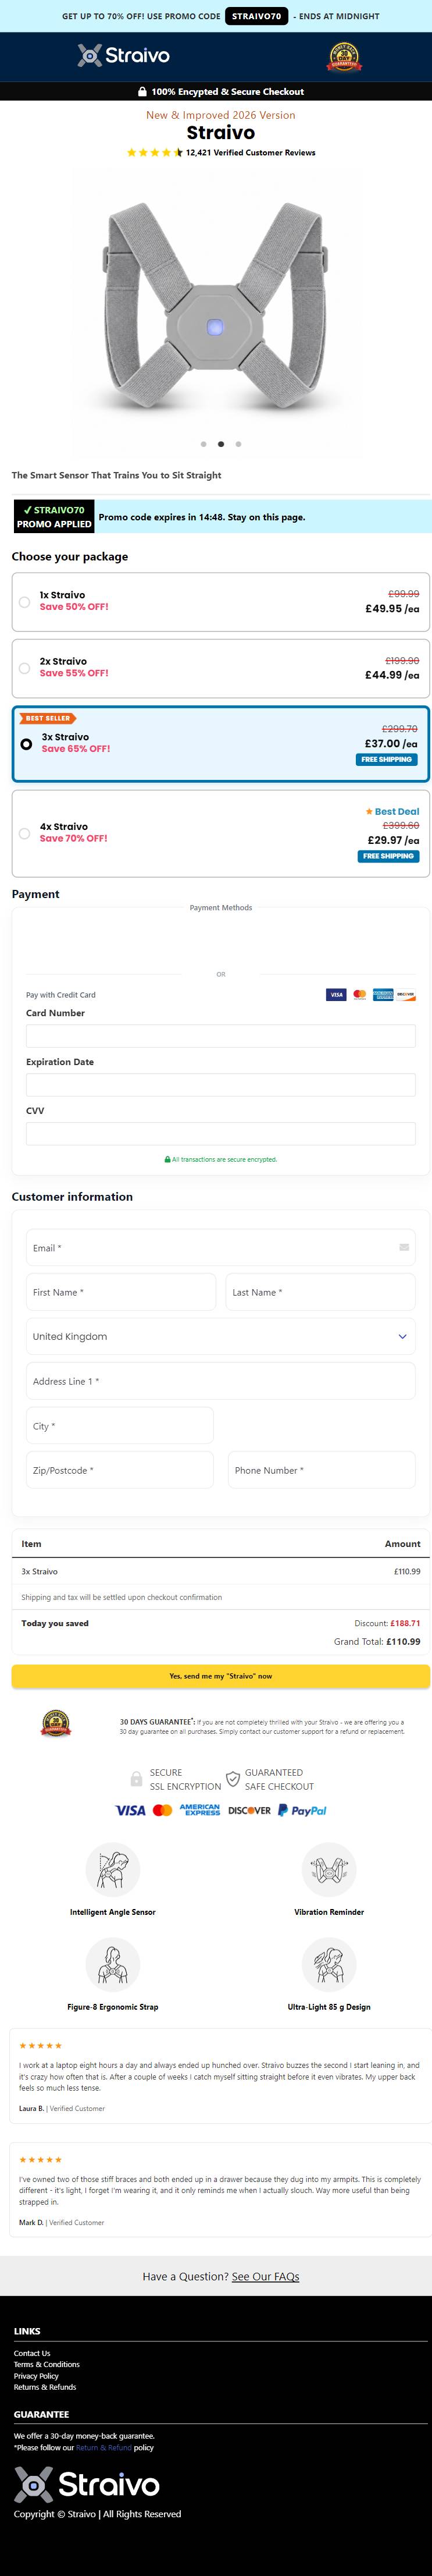Image resolution: width=432 pixels, height=2576 pixels.
Task: Click the Best Deal star label
Action: point(392,811)
